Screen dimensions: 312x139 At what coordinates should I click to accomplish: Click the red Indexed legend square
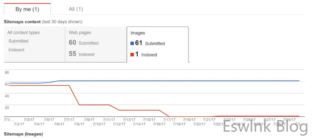[x=132, y=55]
